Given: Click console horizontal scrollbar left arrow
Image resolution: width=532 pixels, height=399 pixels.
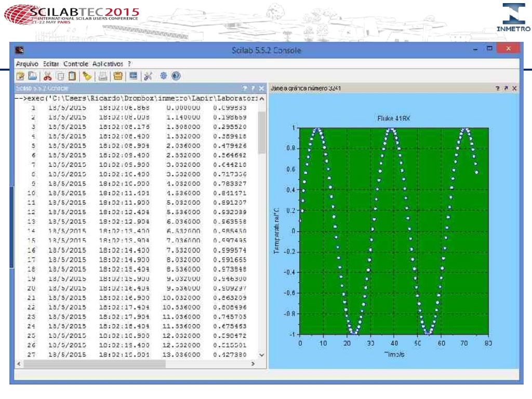Looking at the screenshot, I should pyautogui.click(x=19, y=364).
